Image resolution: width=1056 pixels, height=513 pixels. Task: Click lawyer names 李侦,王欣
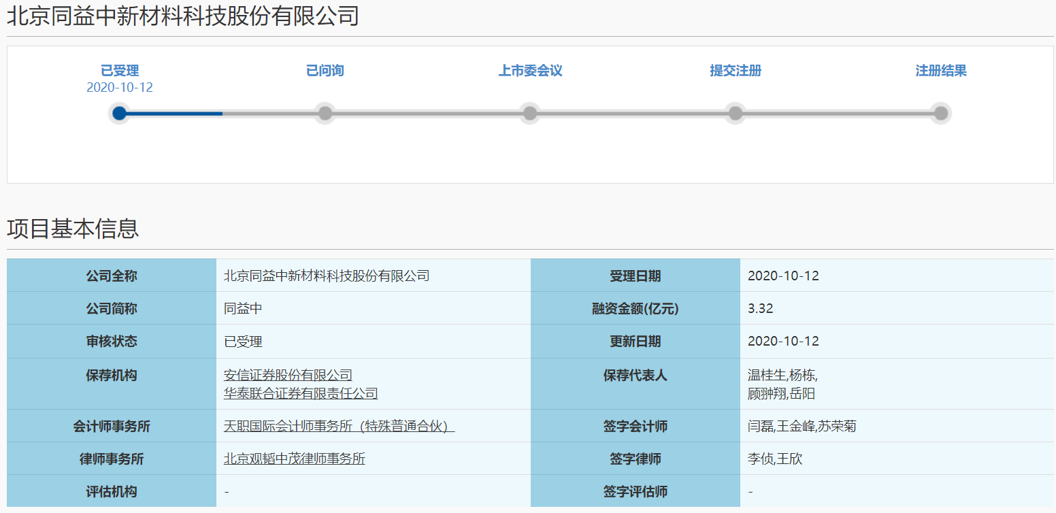(775, 459)
